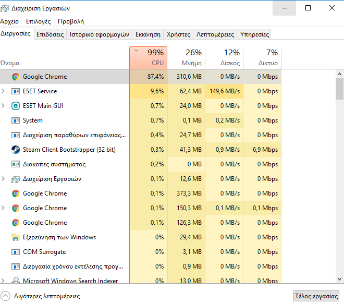Click the System process icon
Image resolution: width=344 pixels, height=304 pixels.
[x=16, y=120]
